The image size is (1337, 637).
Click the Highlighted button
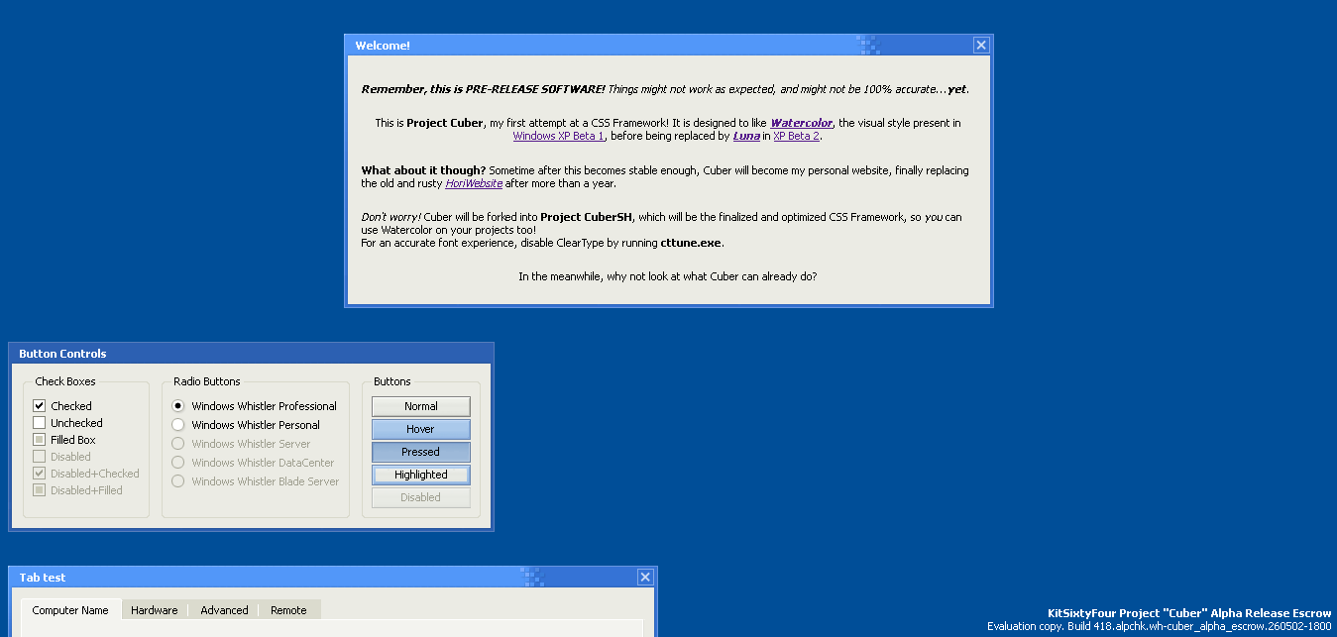coord(421,475)
